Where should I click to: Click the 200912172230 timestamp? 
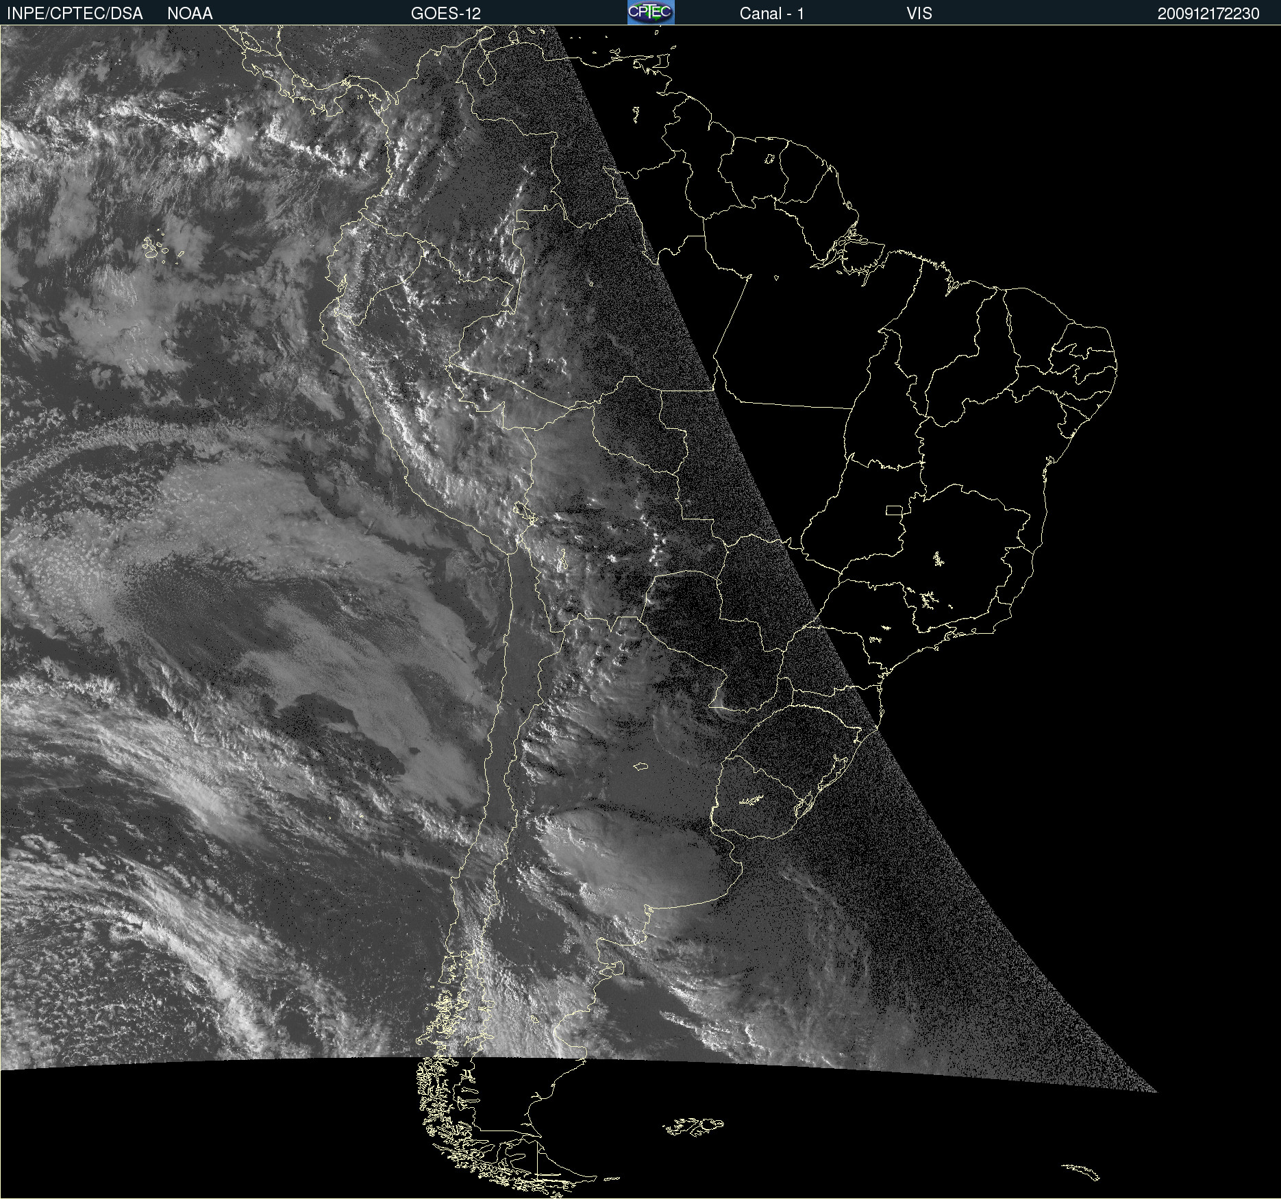pos(1208,14)
